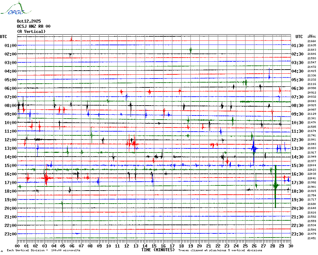The height and width of the screenshot is (255, 318).
Task: Click the UTC label on the left axis
Action: (x=3, y=37)
